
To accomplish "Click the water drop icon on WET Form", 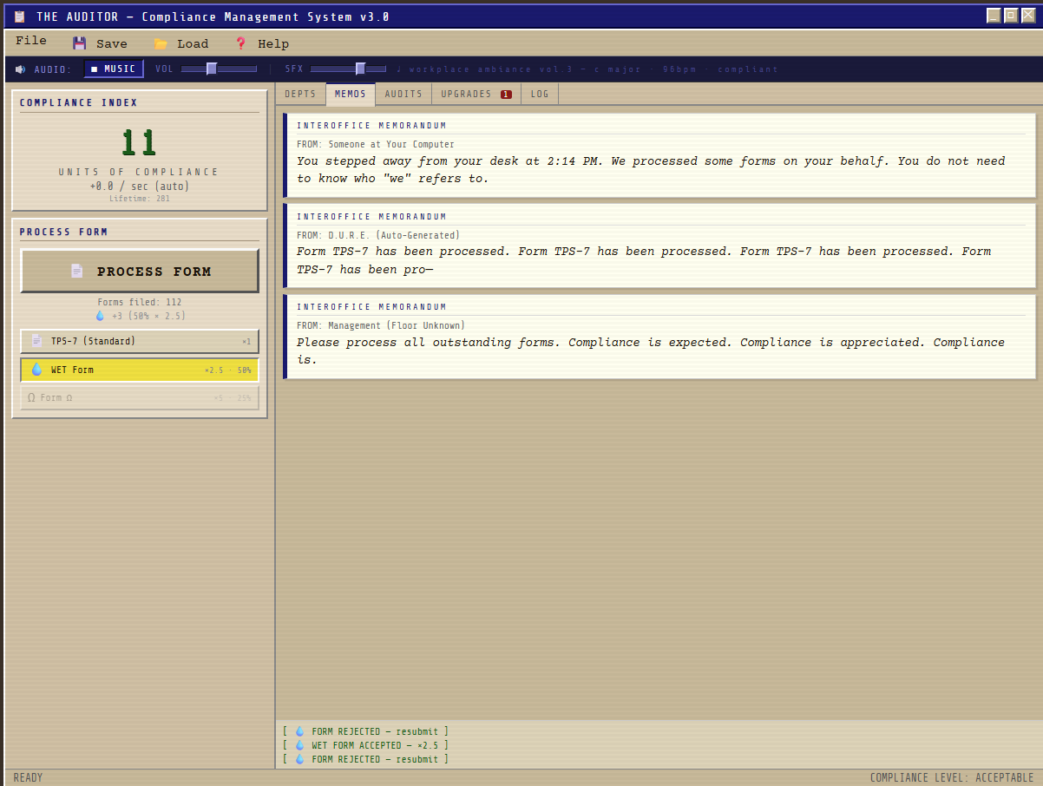I will (36, 370).
